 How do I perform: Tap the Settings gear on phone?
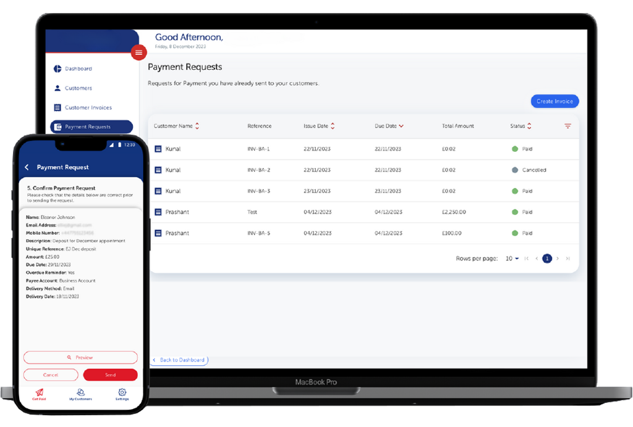tap(122, 392)
